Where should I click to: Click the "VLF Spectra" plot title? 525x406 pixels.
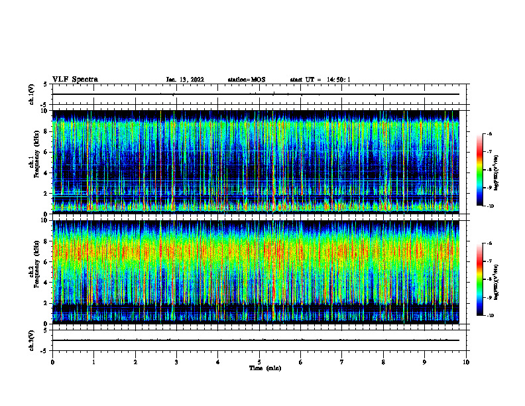[x=75, y=80]
